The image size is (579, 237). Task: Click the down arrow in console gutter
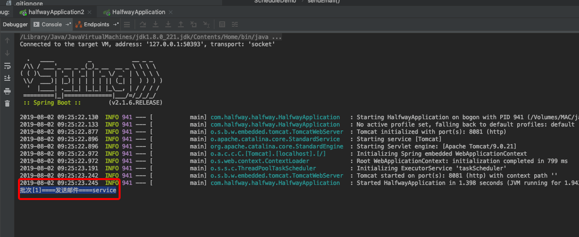tap(7, 53)
